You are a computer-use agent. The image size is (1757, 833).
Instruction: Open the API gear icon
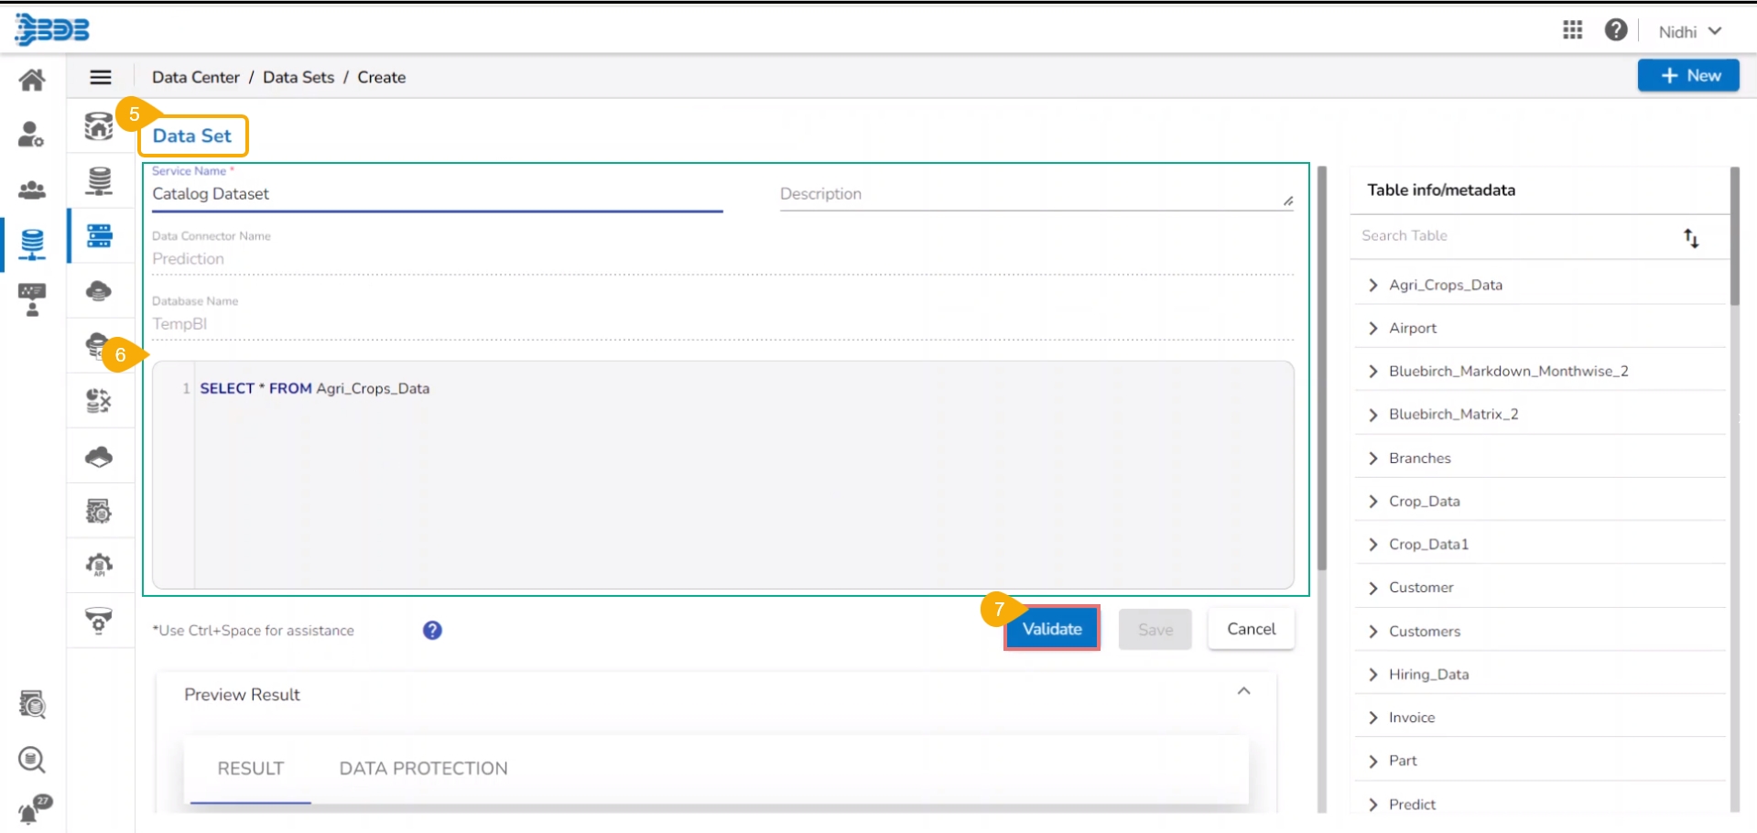click(x=99, y=566)
